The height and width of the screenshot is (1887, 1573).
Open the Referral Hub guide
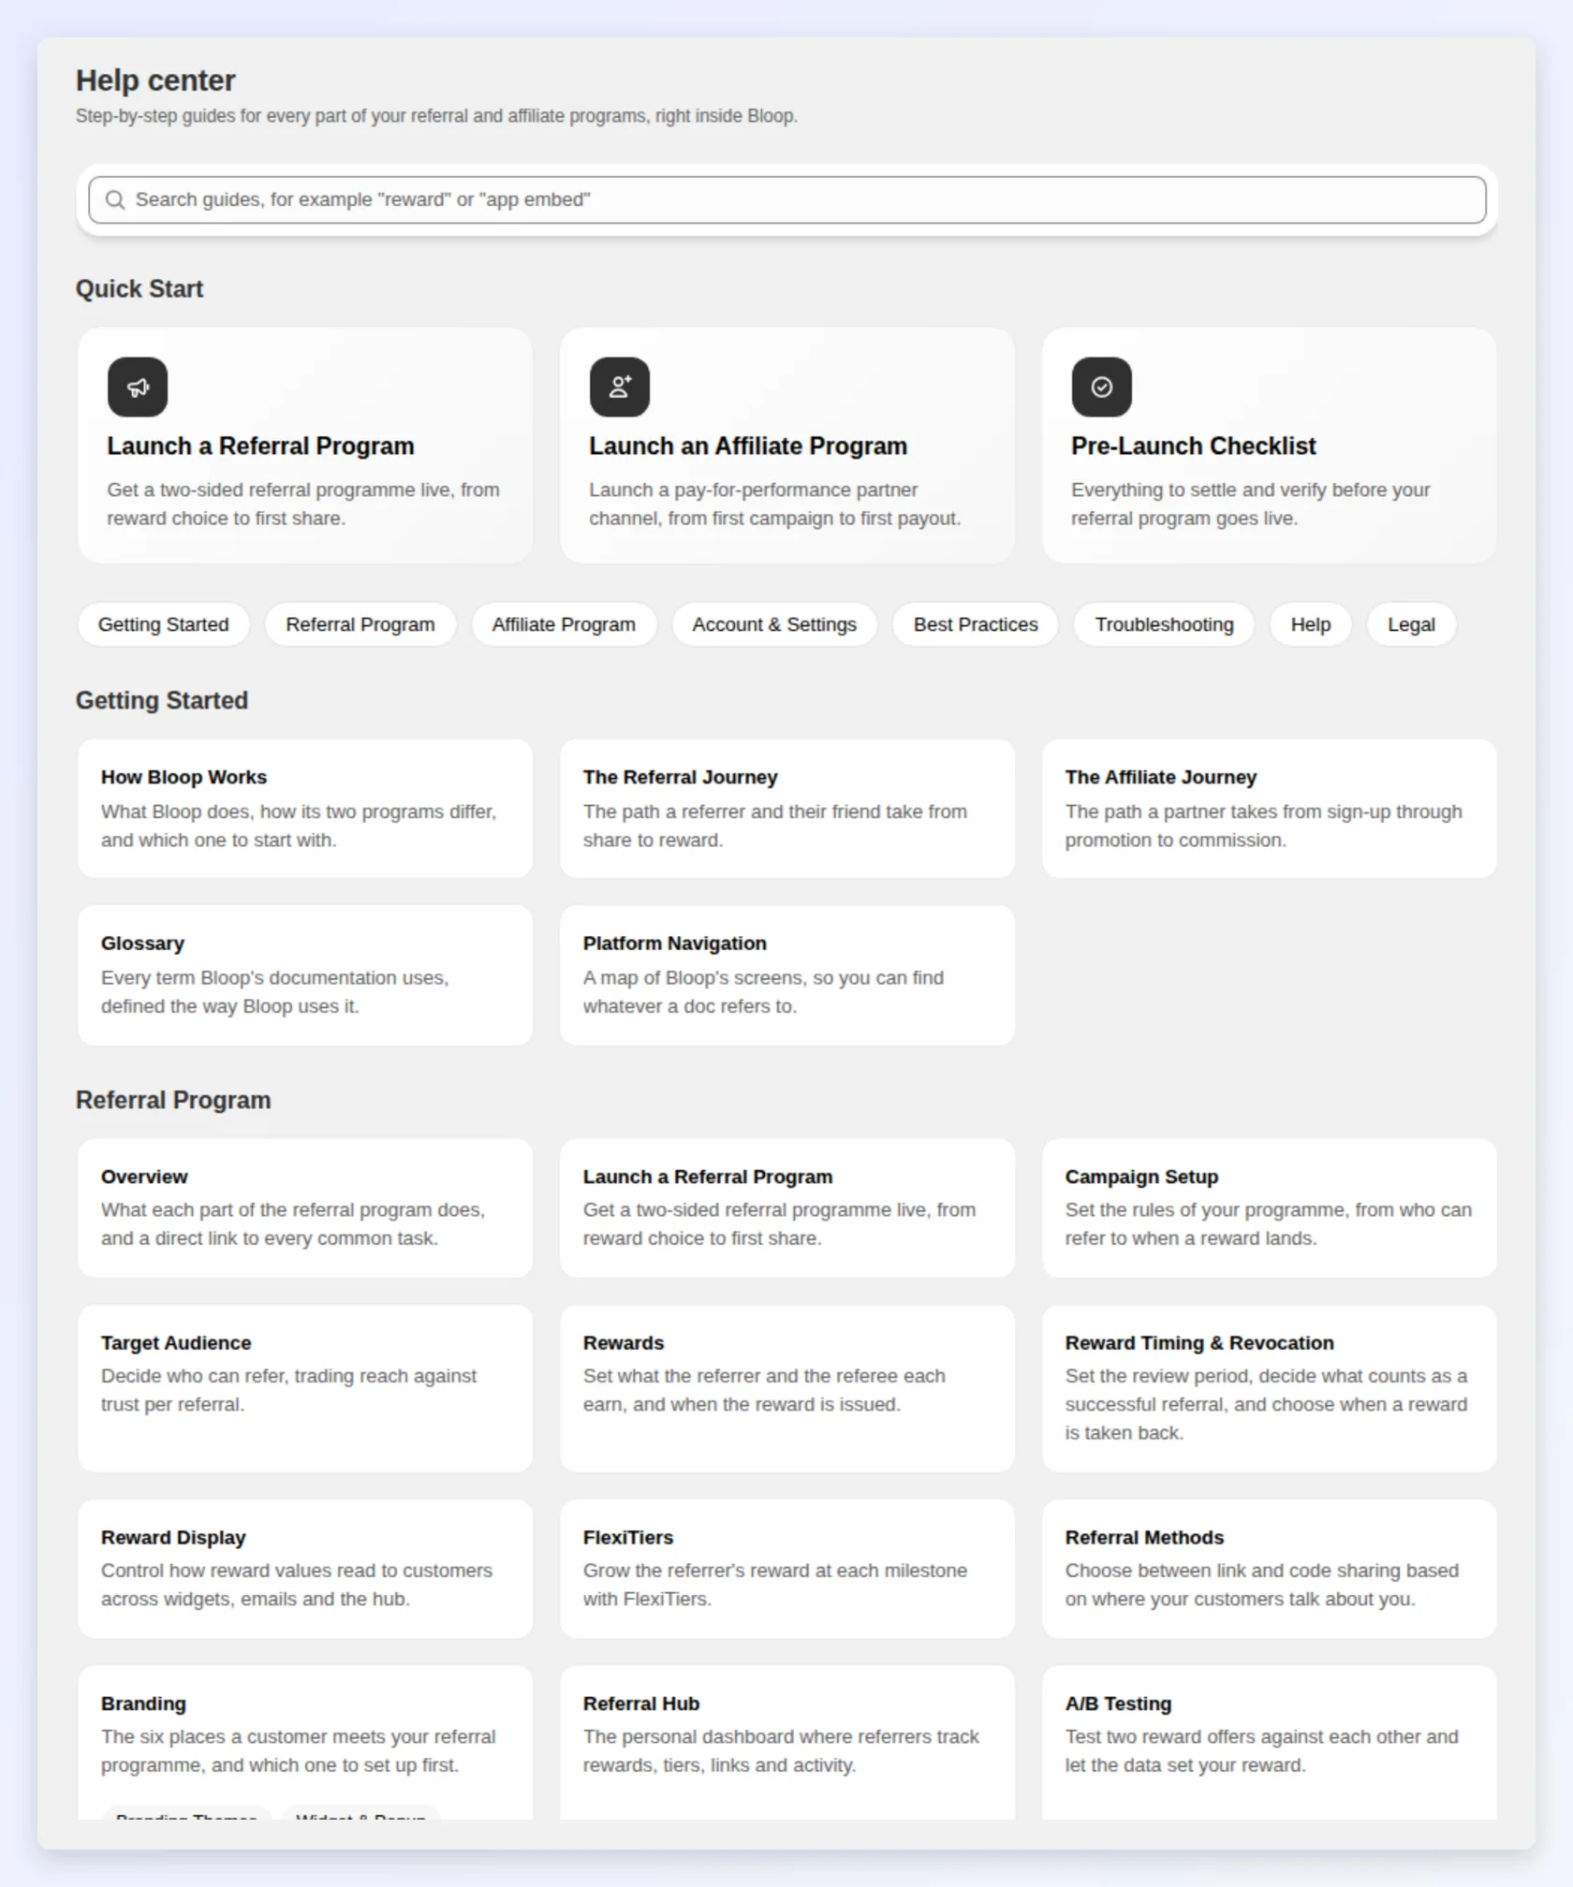787,1741
